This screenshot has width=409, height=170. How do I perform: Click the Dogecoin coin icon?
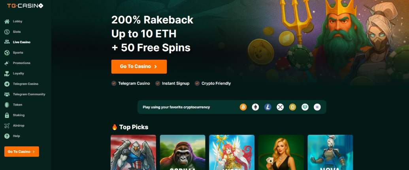pyautogui.click(x=293, y=107)
